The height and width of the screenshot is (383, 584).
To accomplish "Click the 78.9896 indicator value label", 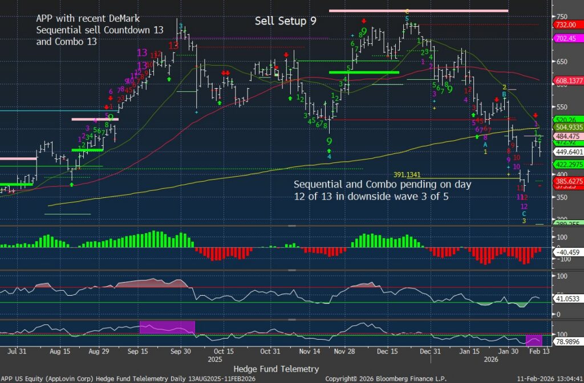I will click(569, 341).
